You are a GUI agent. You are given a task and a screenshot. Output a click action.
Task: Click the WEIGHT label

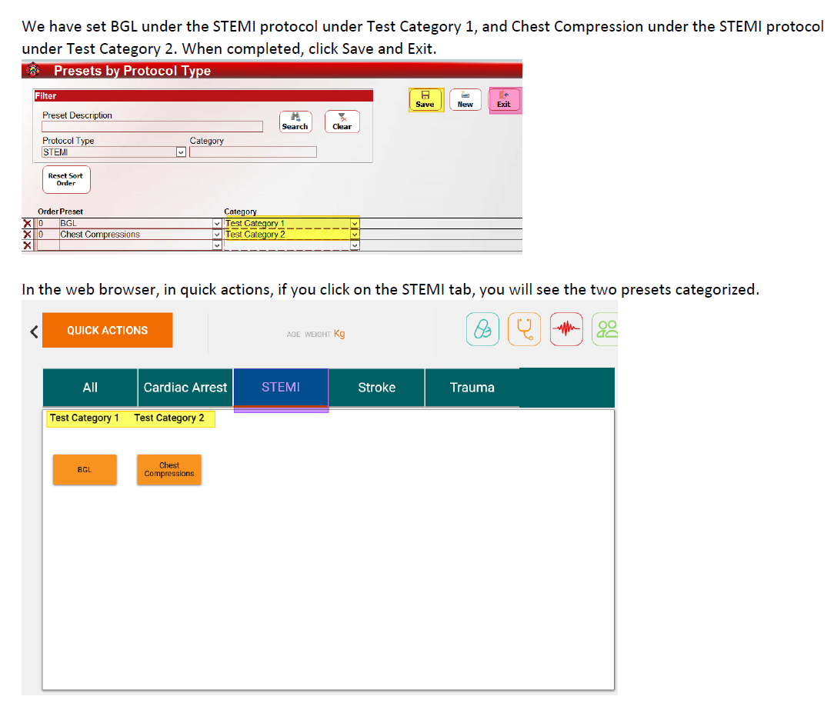click(x=318, y=335)
